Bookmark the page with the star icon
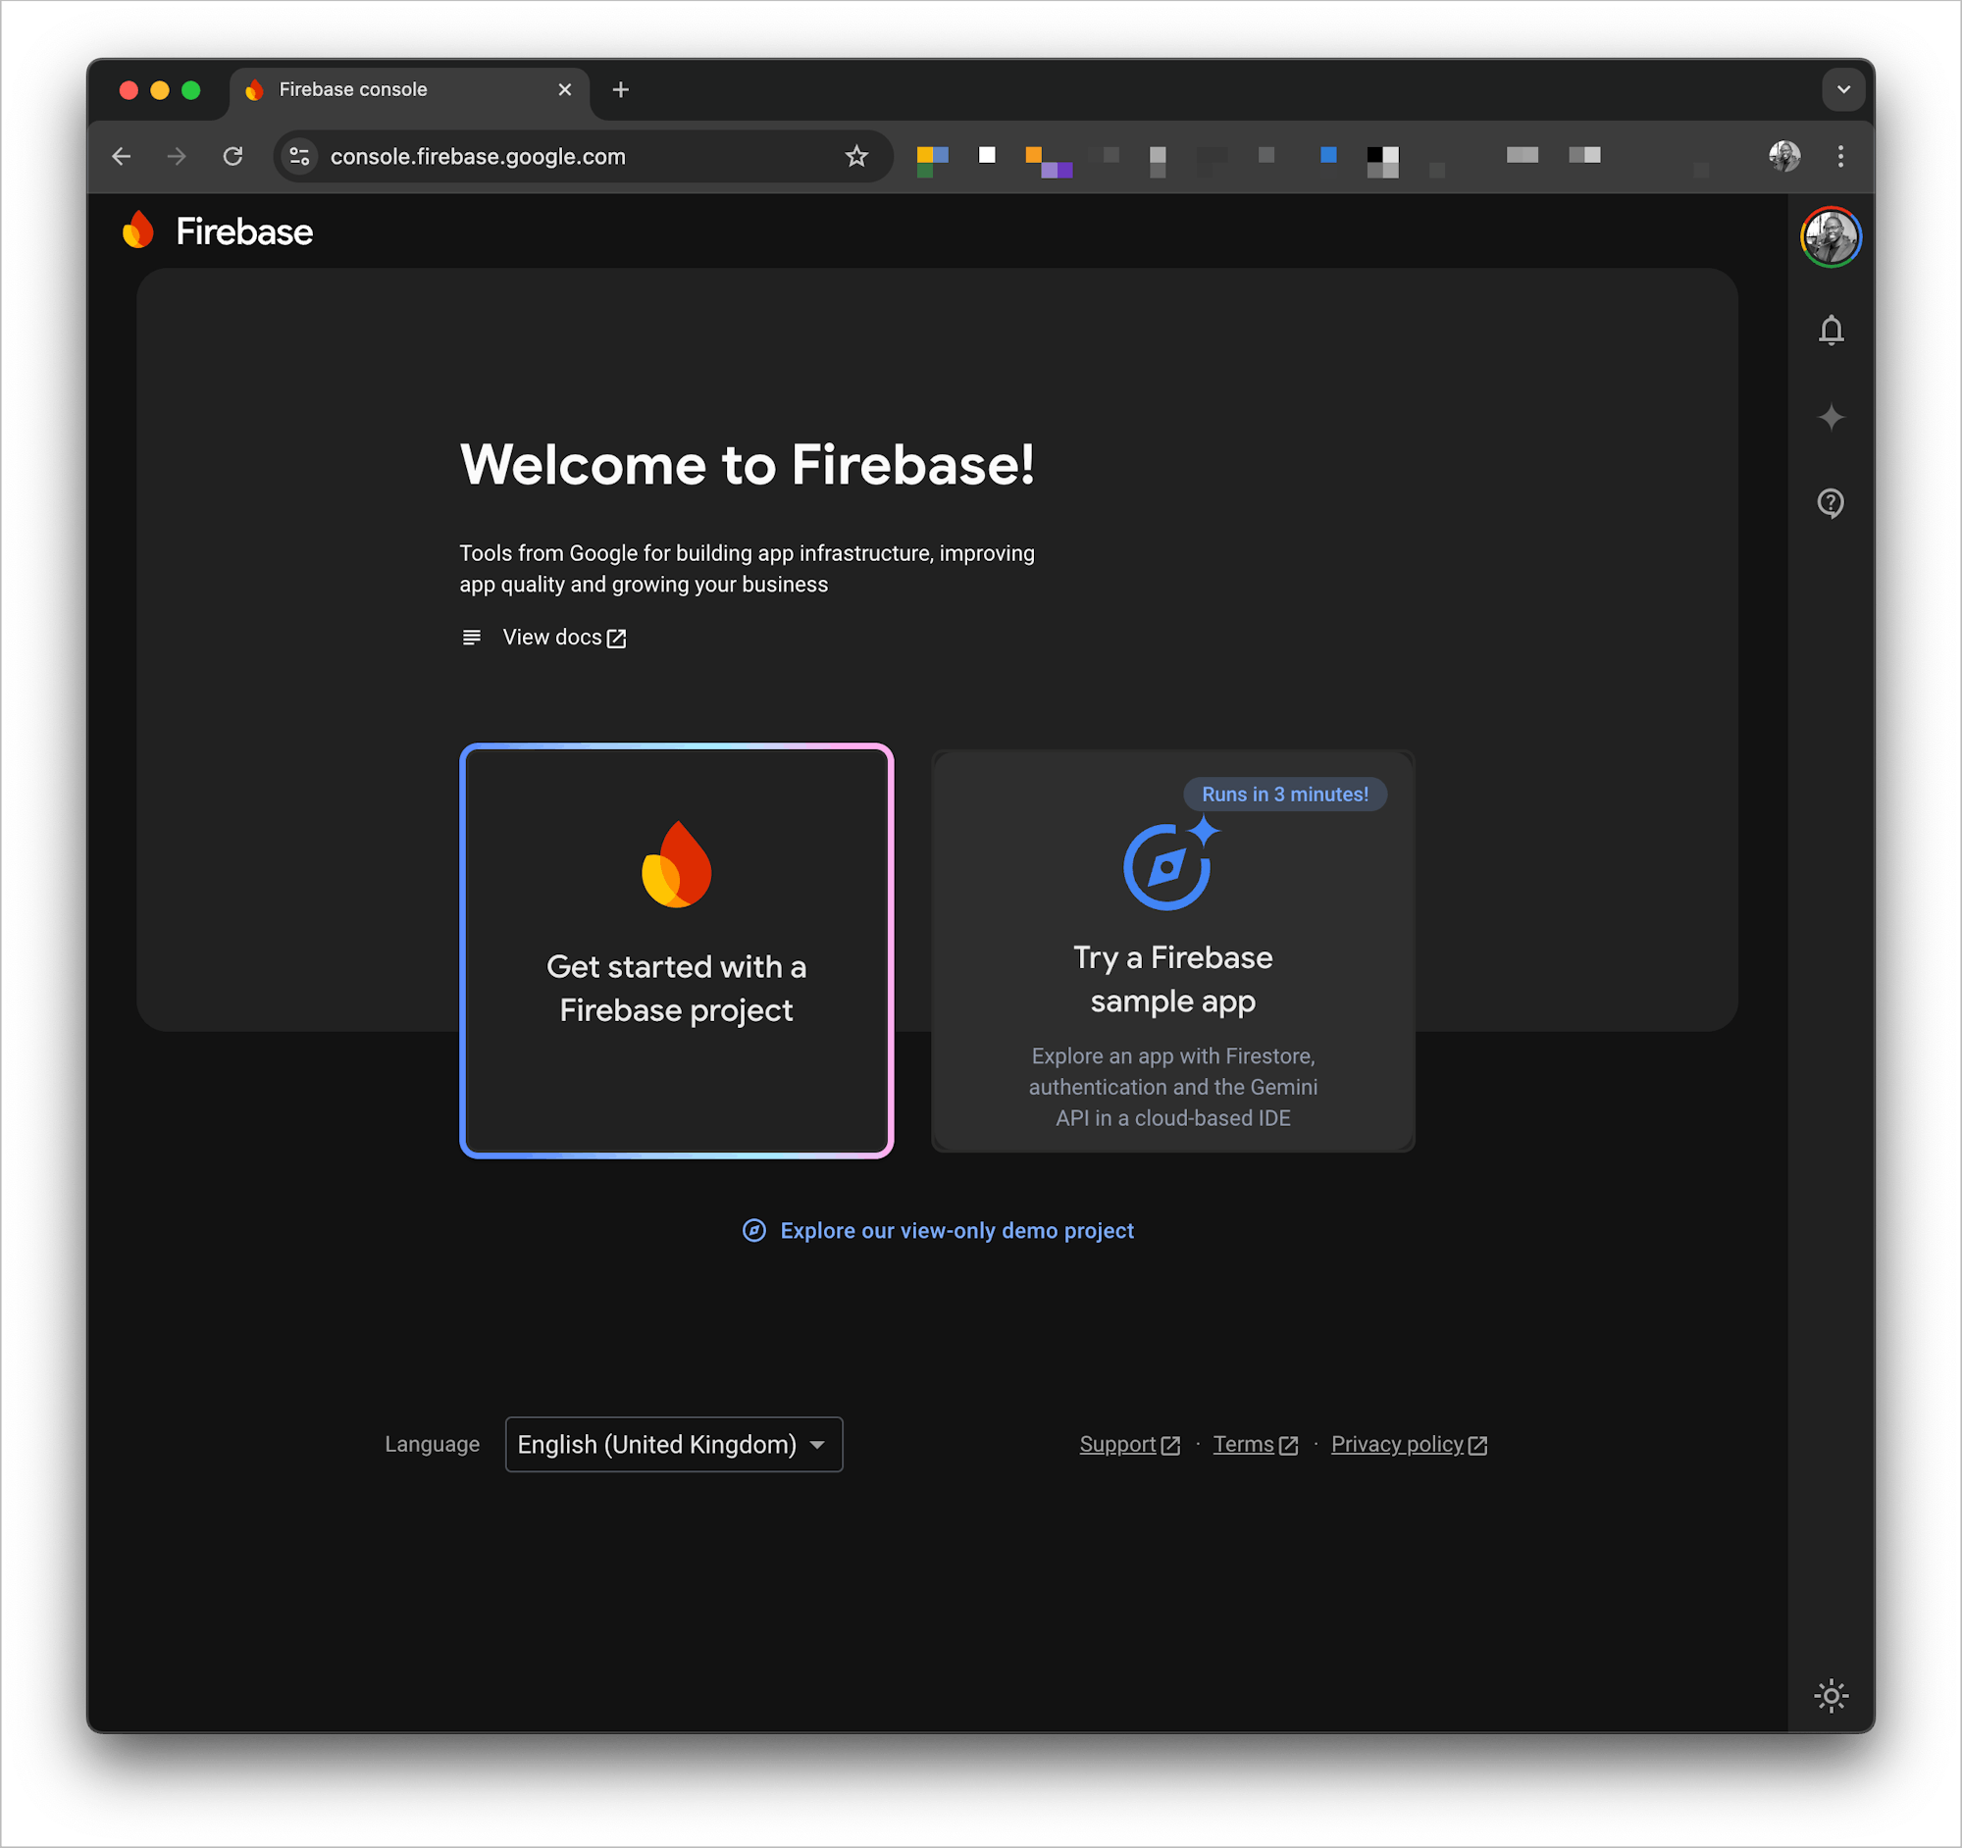Screen dimensions: 1962x1848 pyautogui.click(x=856, y=155)
